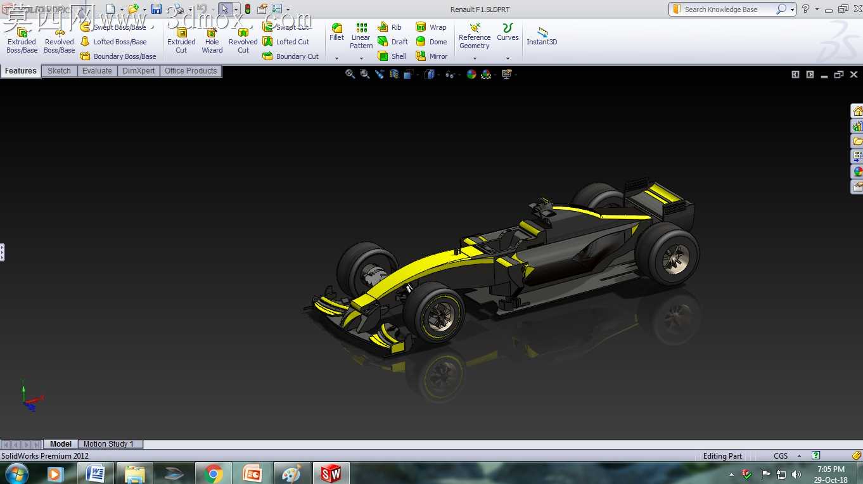Image resolution: width=863 pixels, height=484 pixels.
Task: Select the Model tab at the bottom
Action: (x=61, y=444)
